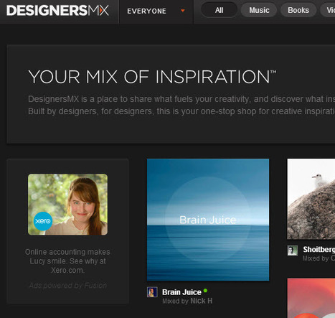Follow the Ads powered by Fusion link
Viewport: 335px width, 318px height.
68,286
